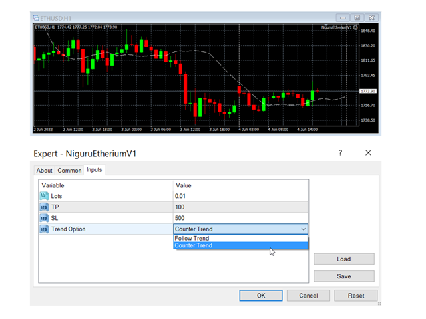Edit the TP value 100
Viewport: 426px width, 319px height.
click(240, 207)
